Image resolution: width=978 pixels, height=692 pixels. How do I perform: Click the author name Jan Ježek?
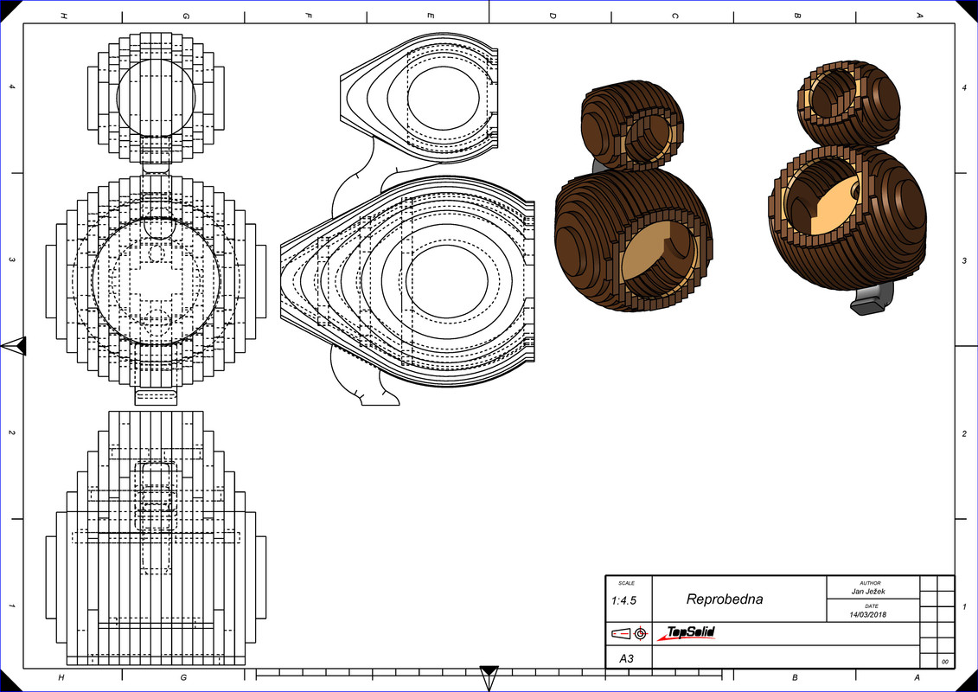tap(867, 592)
